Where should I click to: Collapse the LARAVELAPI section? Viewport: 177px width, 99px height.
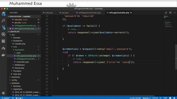click(x=8, y=32)
